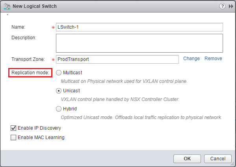236x167 pixels.
Task: Confirm with the OK button
Action: [187, 159]
